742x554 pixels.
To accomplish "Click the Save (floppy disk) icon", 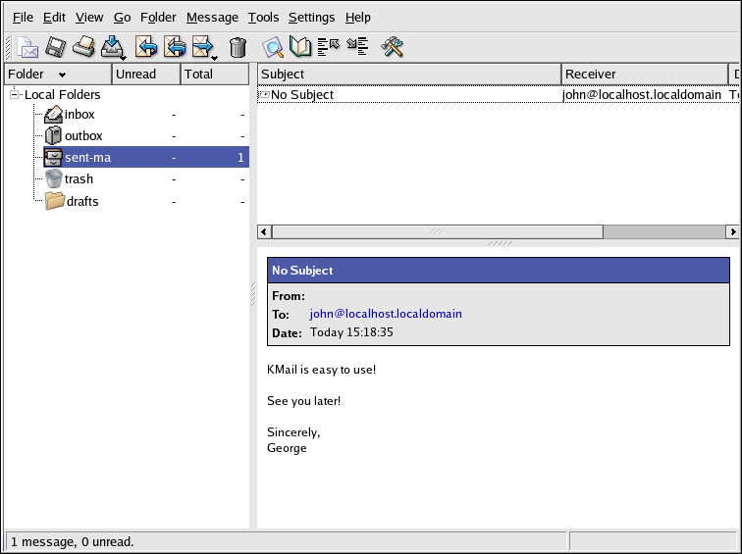I will 56,47.
